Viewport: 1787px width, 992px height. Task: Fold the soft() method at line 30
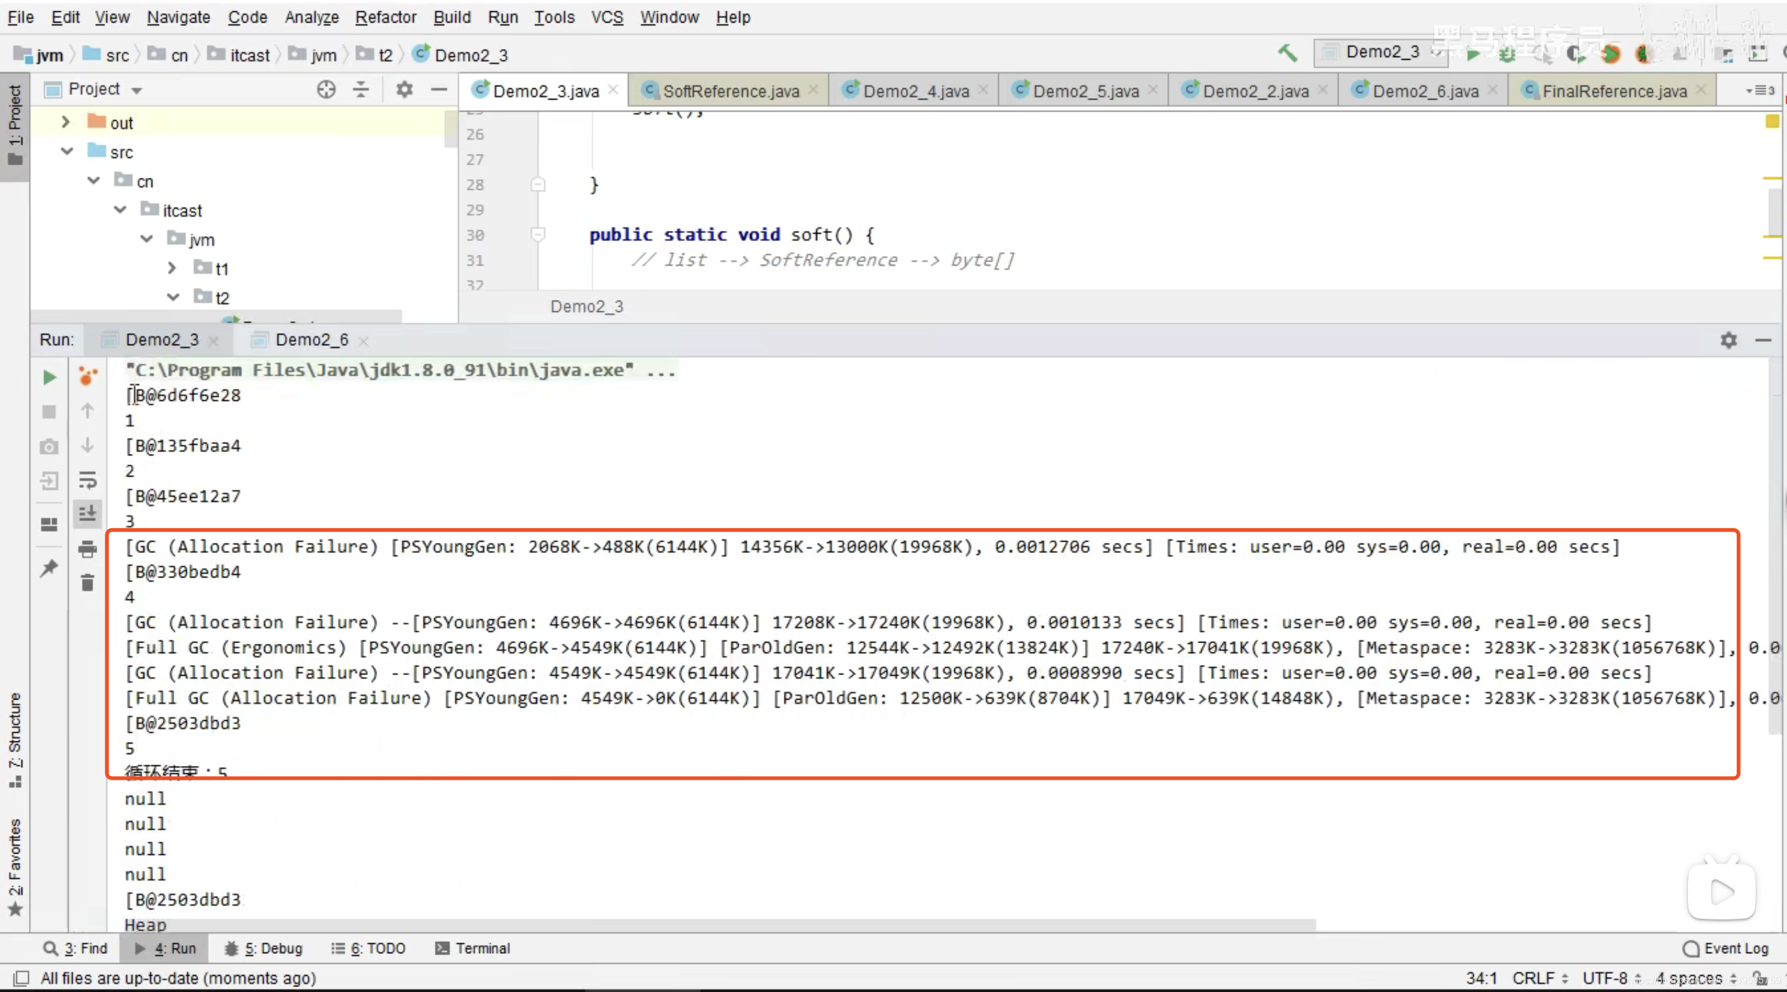pyautogui.click(x=538, y=234)
